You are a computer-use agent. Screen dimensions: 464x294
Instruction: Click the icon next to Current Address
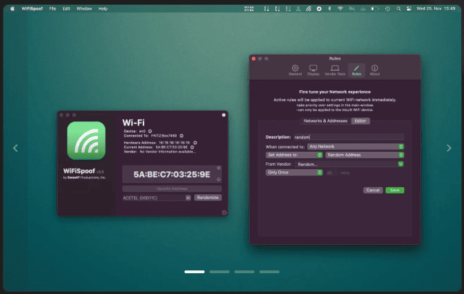pos(192,147)
